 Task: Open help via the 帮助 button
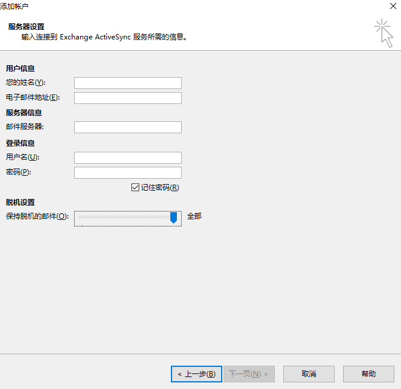pos(368,374)
